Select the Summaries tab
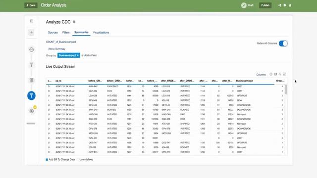The image size is (317, 178). click(x=81, y=32)
